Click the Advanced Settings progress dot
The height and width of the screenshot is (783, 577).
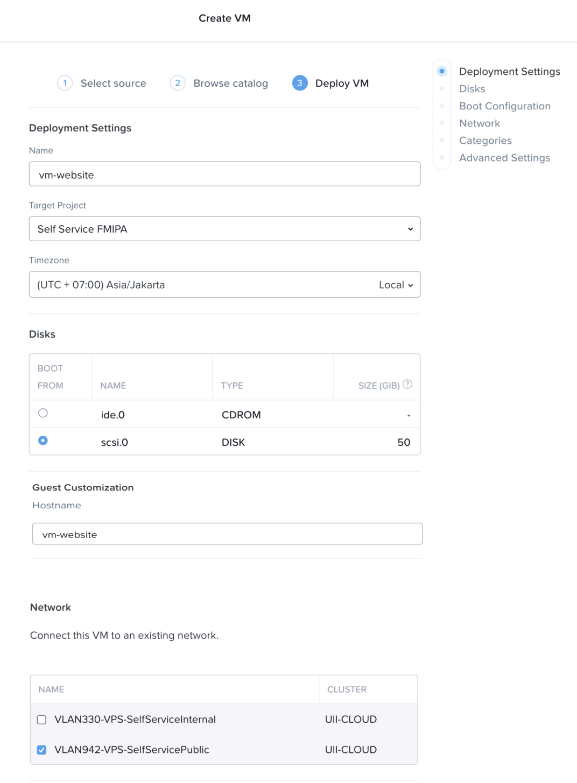click(441, 157)
